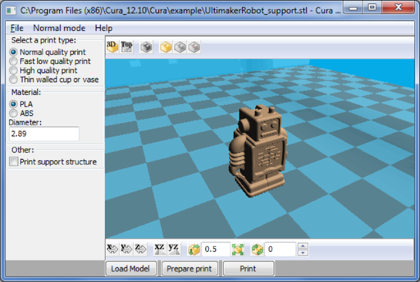Switch to the 3D view mode

(x=112, y=47)
